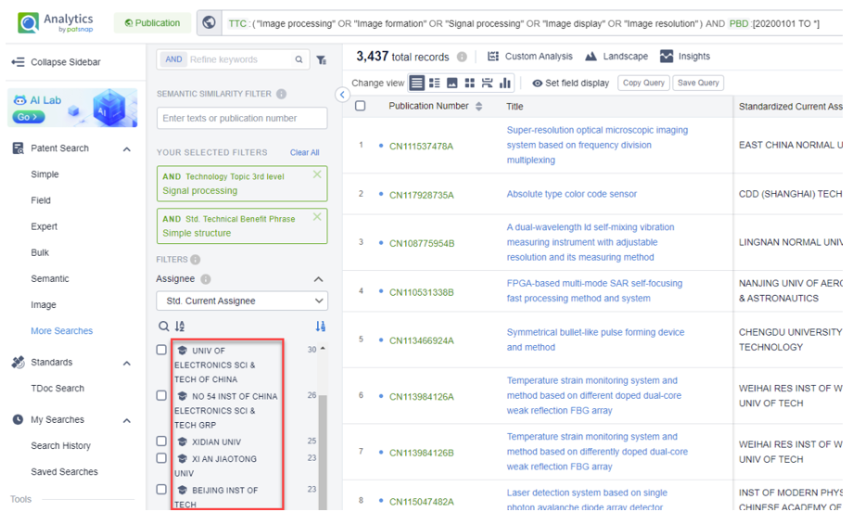This screenshot has width=852, height=525.
Task: Switch to image view in Change view
Action: tap(452, 83)
